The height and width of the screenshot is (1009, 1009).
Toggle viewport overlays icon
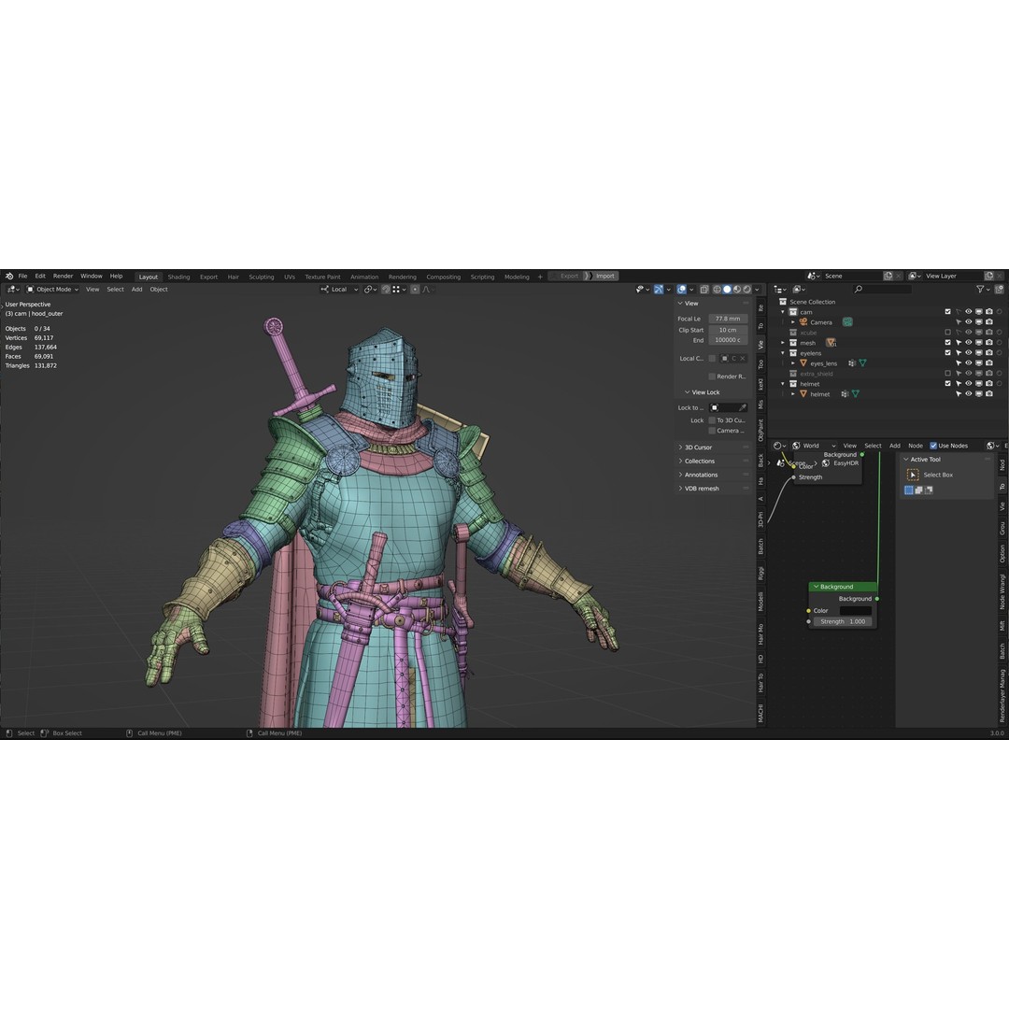(x=681, y=290)
